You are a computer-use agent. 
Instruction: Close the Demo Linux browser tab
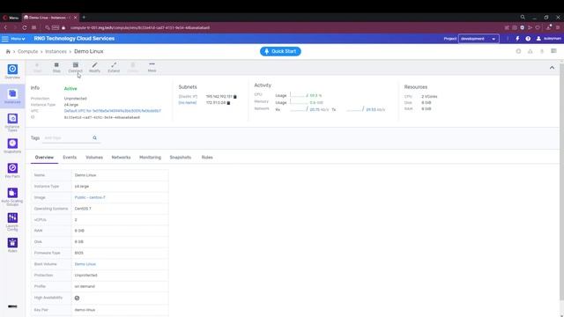(75, 18)
